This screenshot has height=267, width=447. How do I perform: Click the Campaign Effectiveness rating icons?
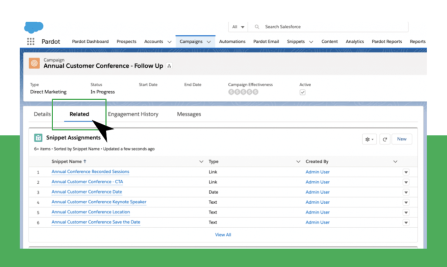(243, 92)
